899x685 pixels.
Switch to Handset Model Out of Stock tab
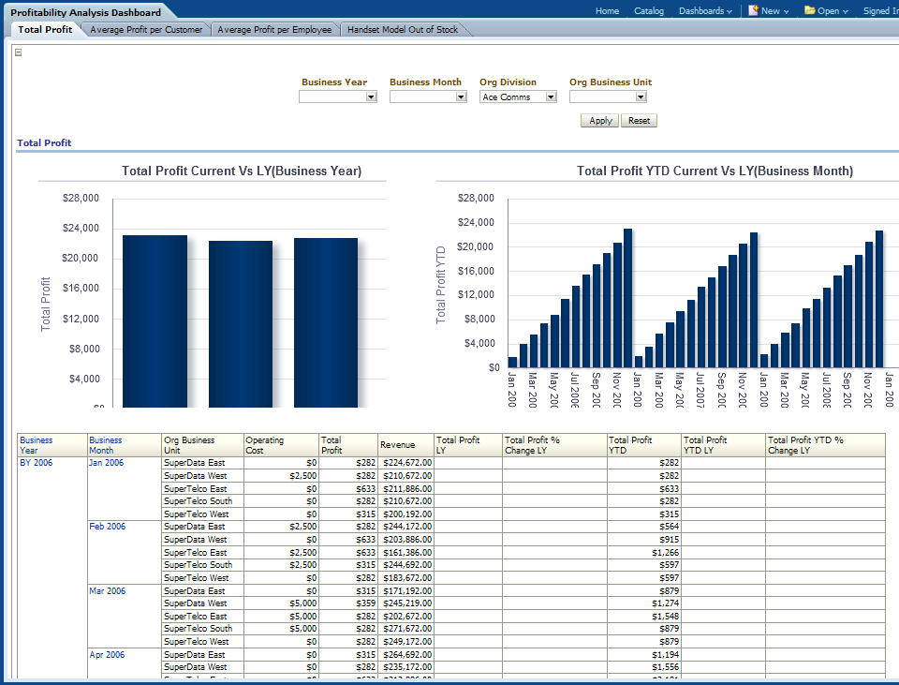403,30
